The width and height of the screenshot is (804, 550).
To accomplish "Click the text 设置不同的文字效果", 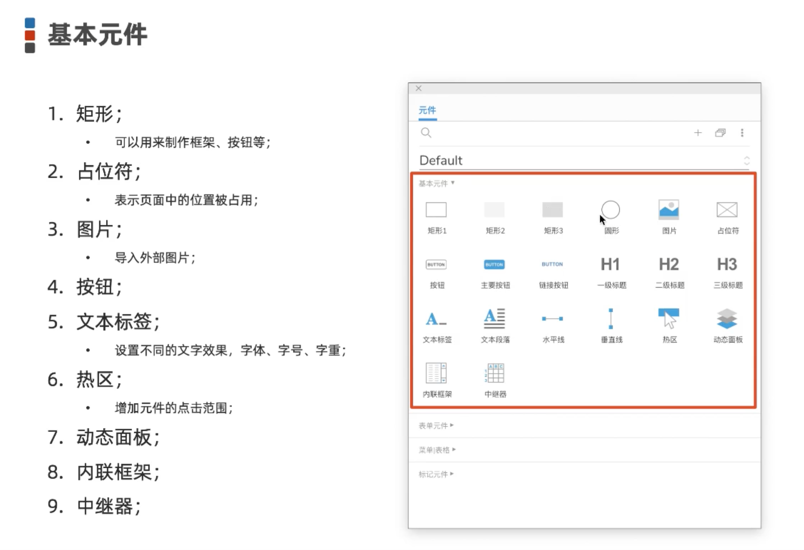I will 171,350.
